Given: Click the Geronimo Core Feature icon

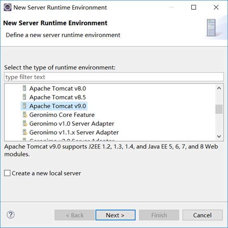Looking at the screenshot, I should 25,114.
